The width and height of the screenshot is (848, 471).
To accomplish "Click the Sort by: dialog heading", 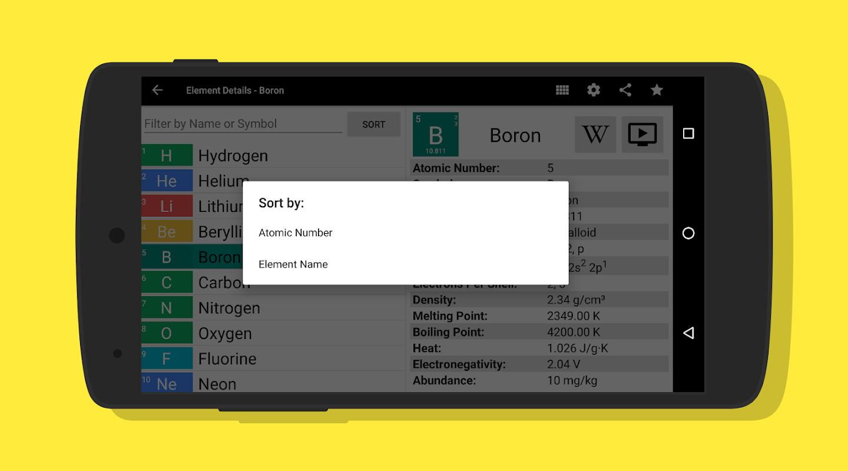I will pos(281,203).
